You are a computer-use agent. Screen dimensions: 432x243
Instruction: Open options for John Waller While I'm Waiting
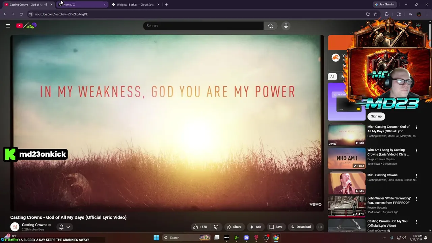(416, 199)
